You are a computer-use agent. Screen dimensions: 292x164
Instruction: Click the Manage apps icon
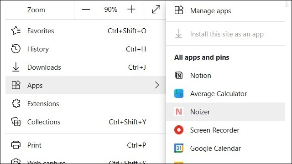tap(179, 10)
